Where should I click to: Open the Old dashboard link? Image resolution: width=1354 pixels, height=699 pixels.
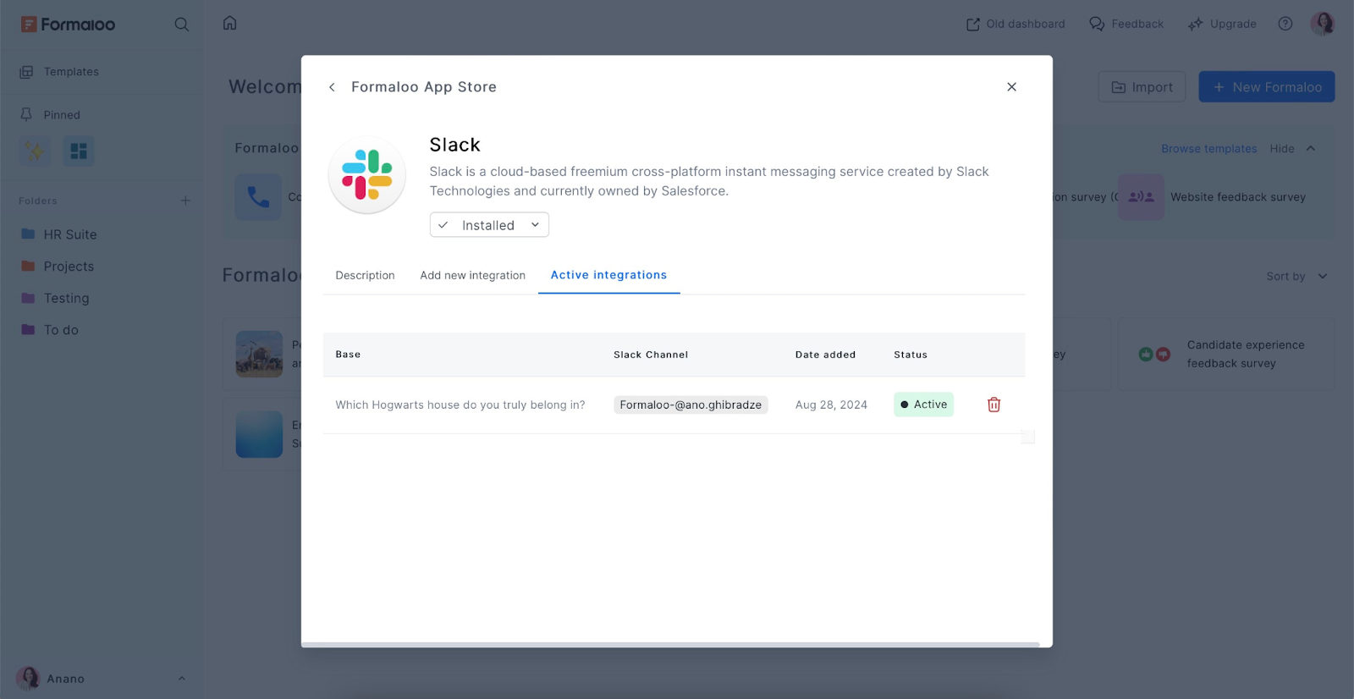point(1015,24)
